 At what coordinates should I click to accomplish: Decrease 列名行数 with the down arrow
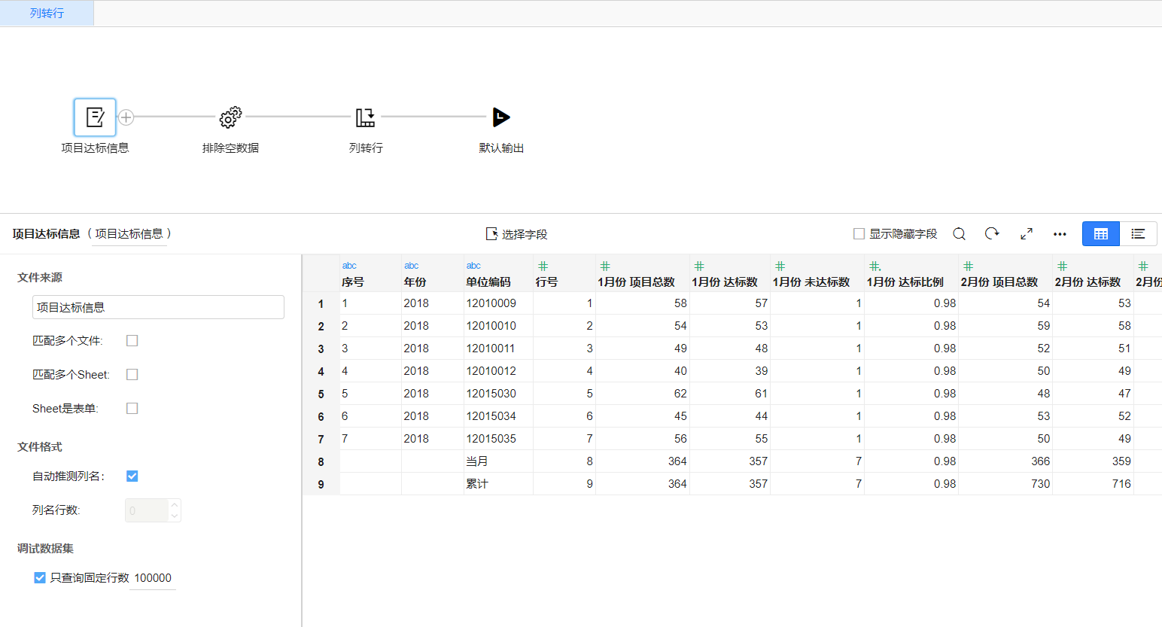tap(175, 516)
